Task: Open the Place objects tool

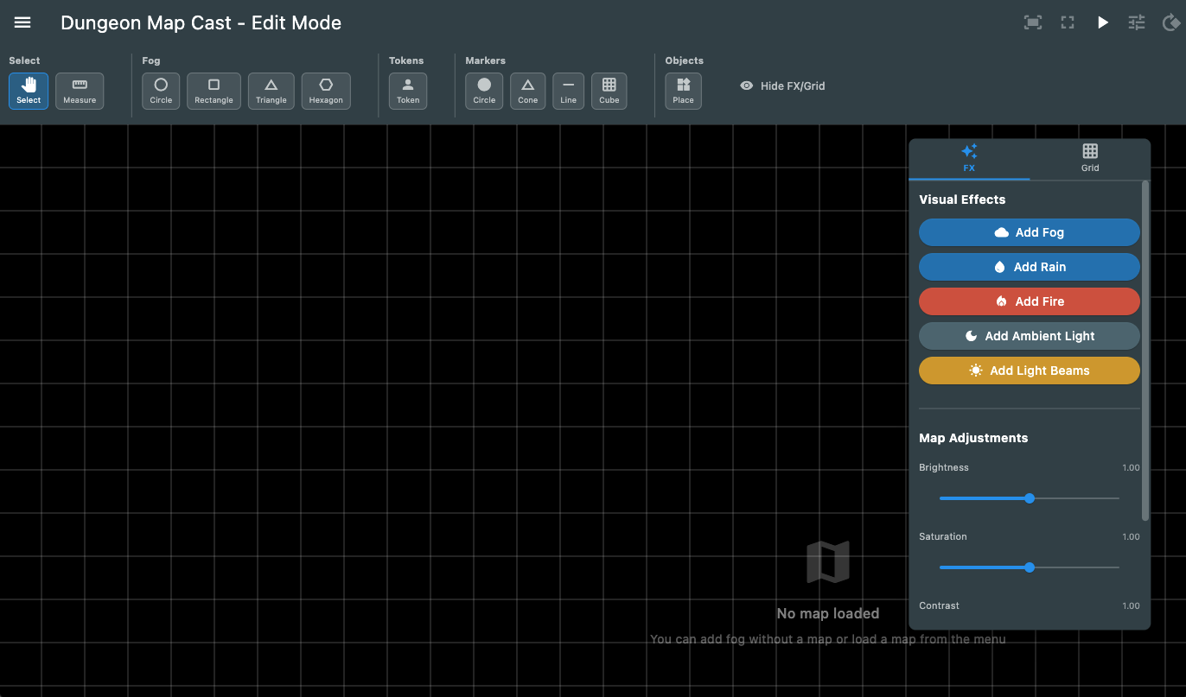Action: [x=683, y=91]
